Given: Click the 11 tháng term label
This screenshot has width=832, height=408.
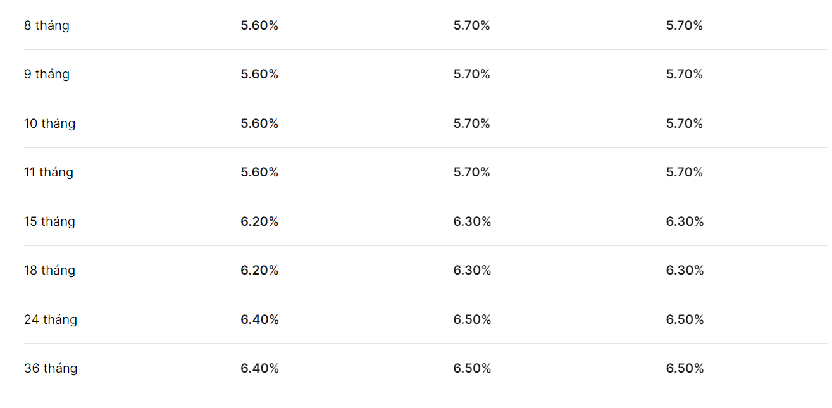Looking at the screenshot, I should [49, 173].
